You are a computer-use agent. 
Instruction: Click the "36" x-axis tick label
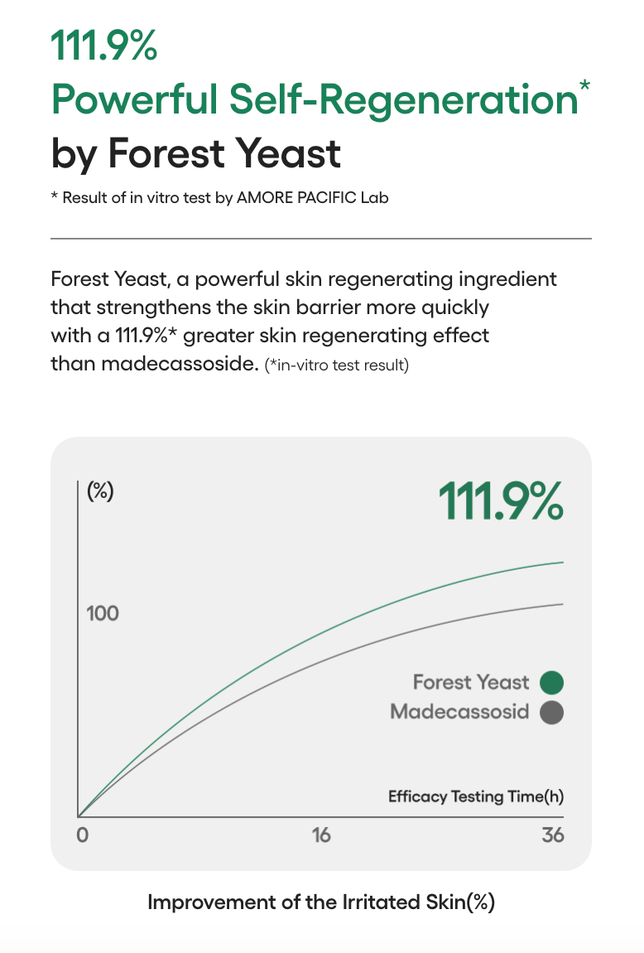[553, 834]
